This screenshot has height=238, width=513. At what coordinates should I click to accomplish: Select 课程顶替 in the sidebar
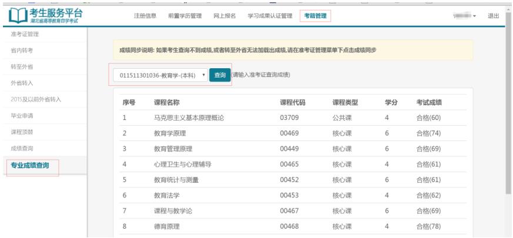click(21, 132)
